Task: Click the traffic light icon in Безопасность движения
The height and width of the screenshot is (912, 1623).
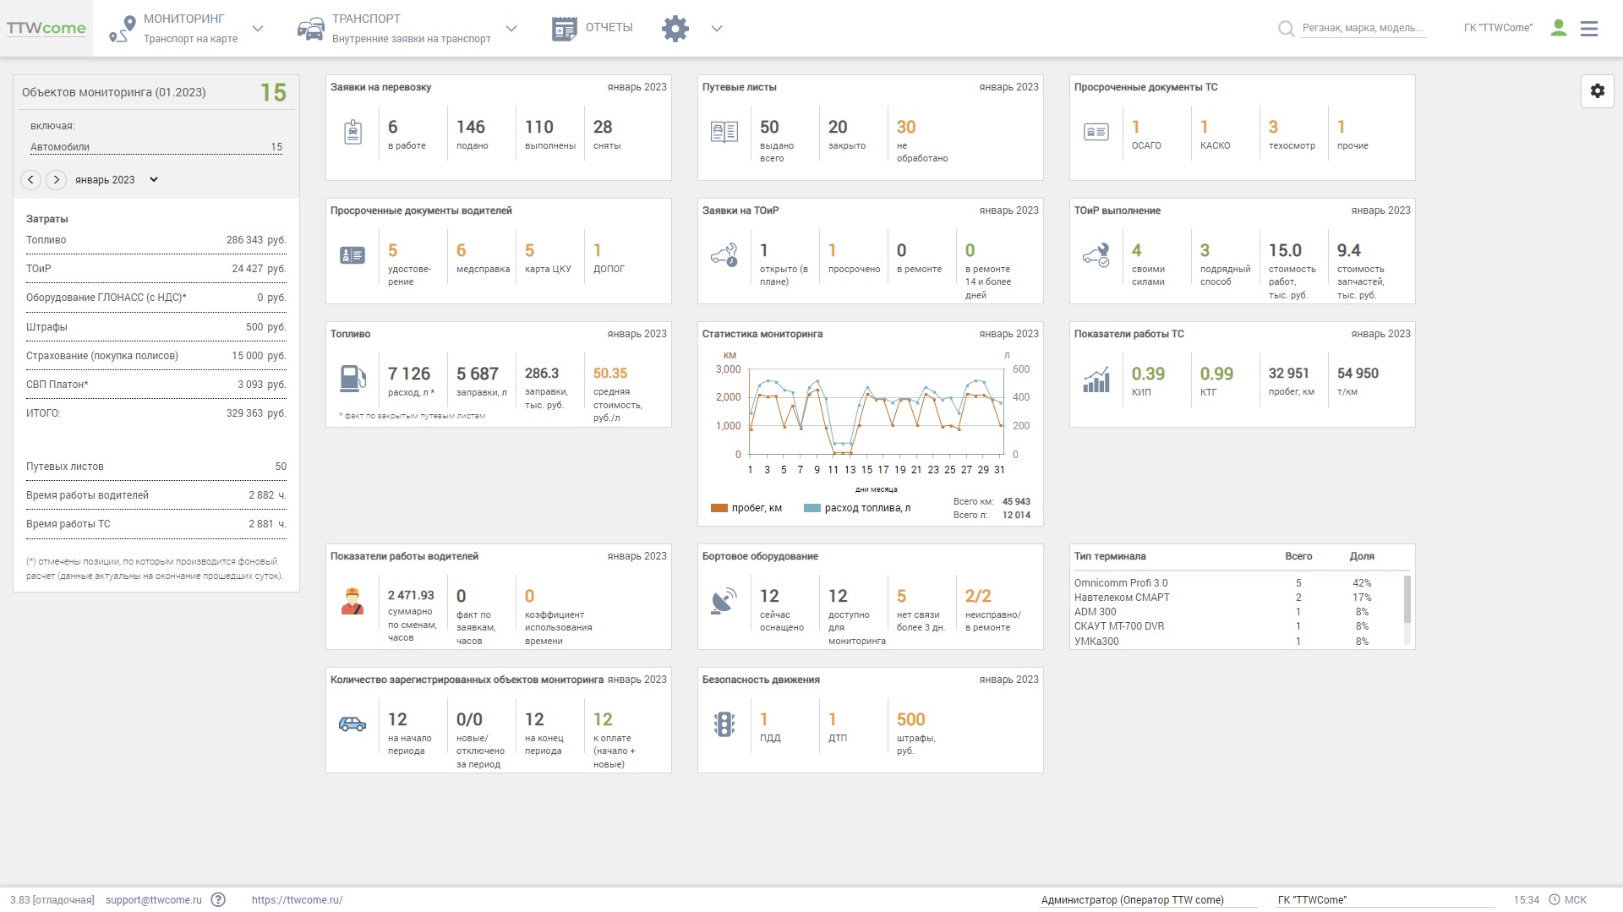Action: point(724,724)
